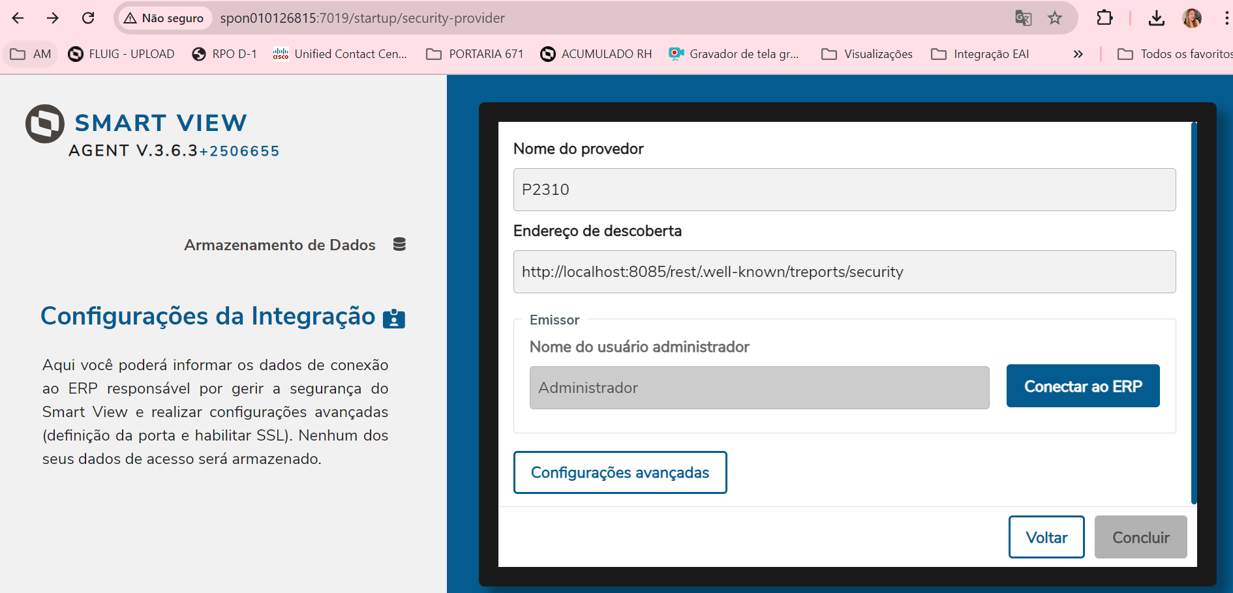Screen dimensions: 1233x593
Task: Focus the 'Nome do provedor' field
Action: coord(844,190)
